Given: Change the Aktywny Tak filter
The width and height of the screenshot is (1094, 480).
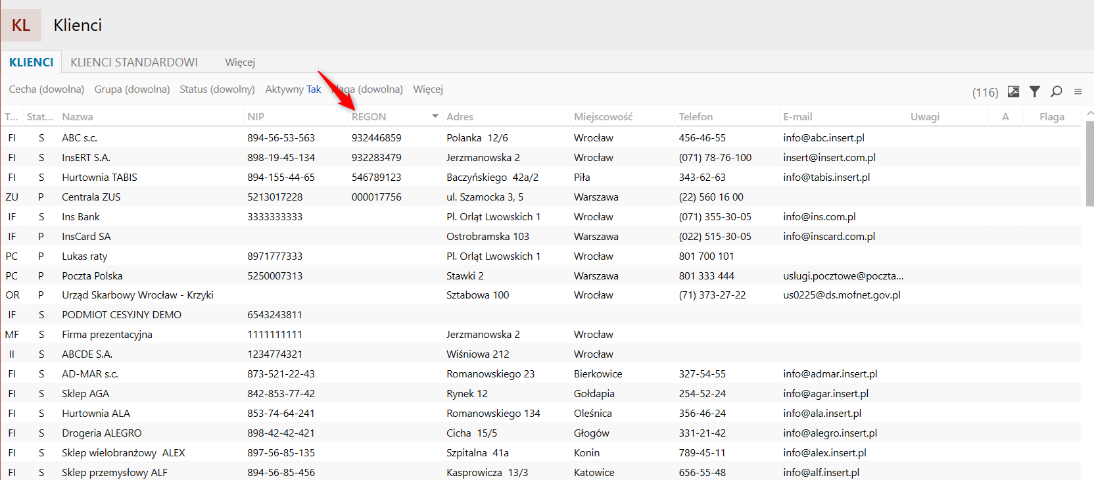Looking at the screenshot, I should tap(293, 89).
